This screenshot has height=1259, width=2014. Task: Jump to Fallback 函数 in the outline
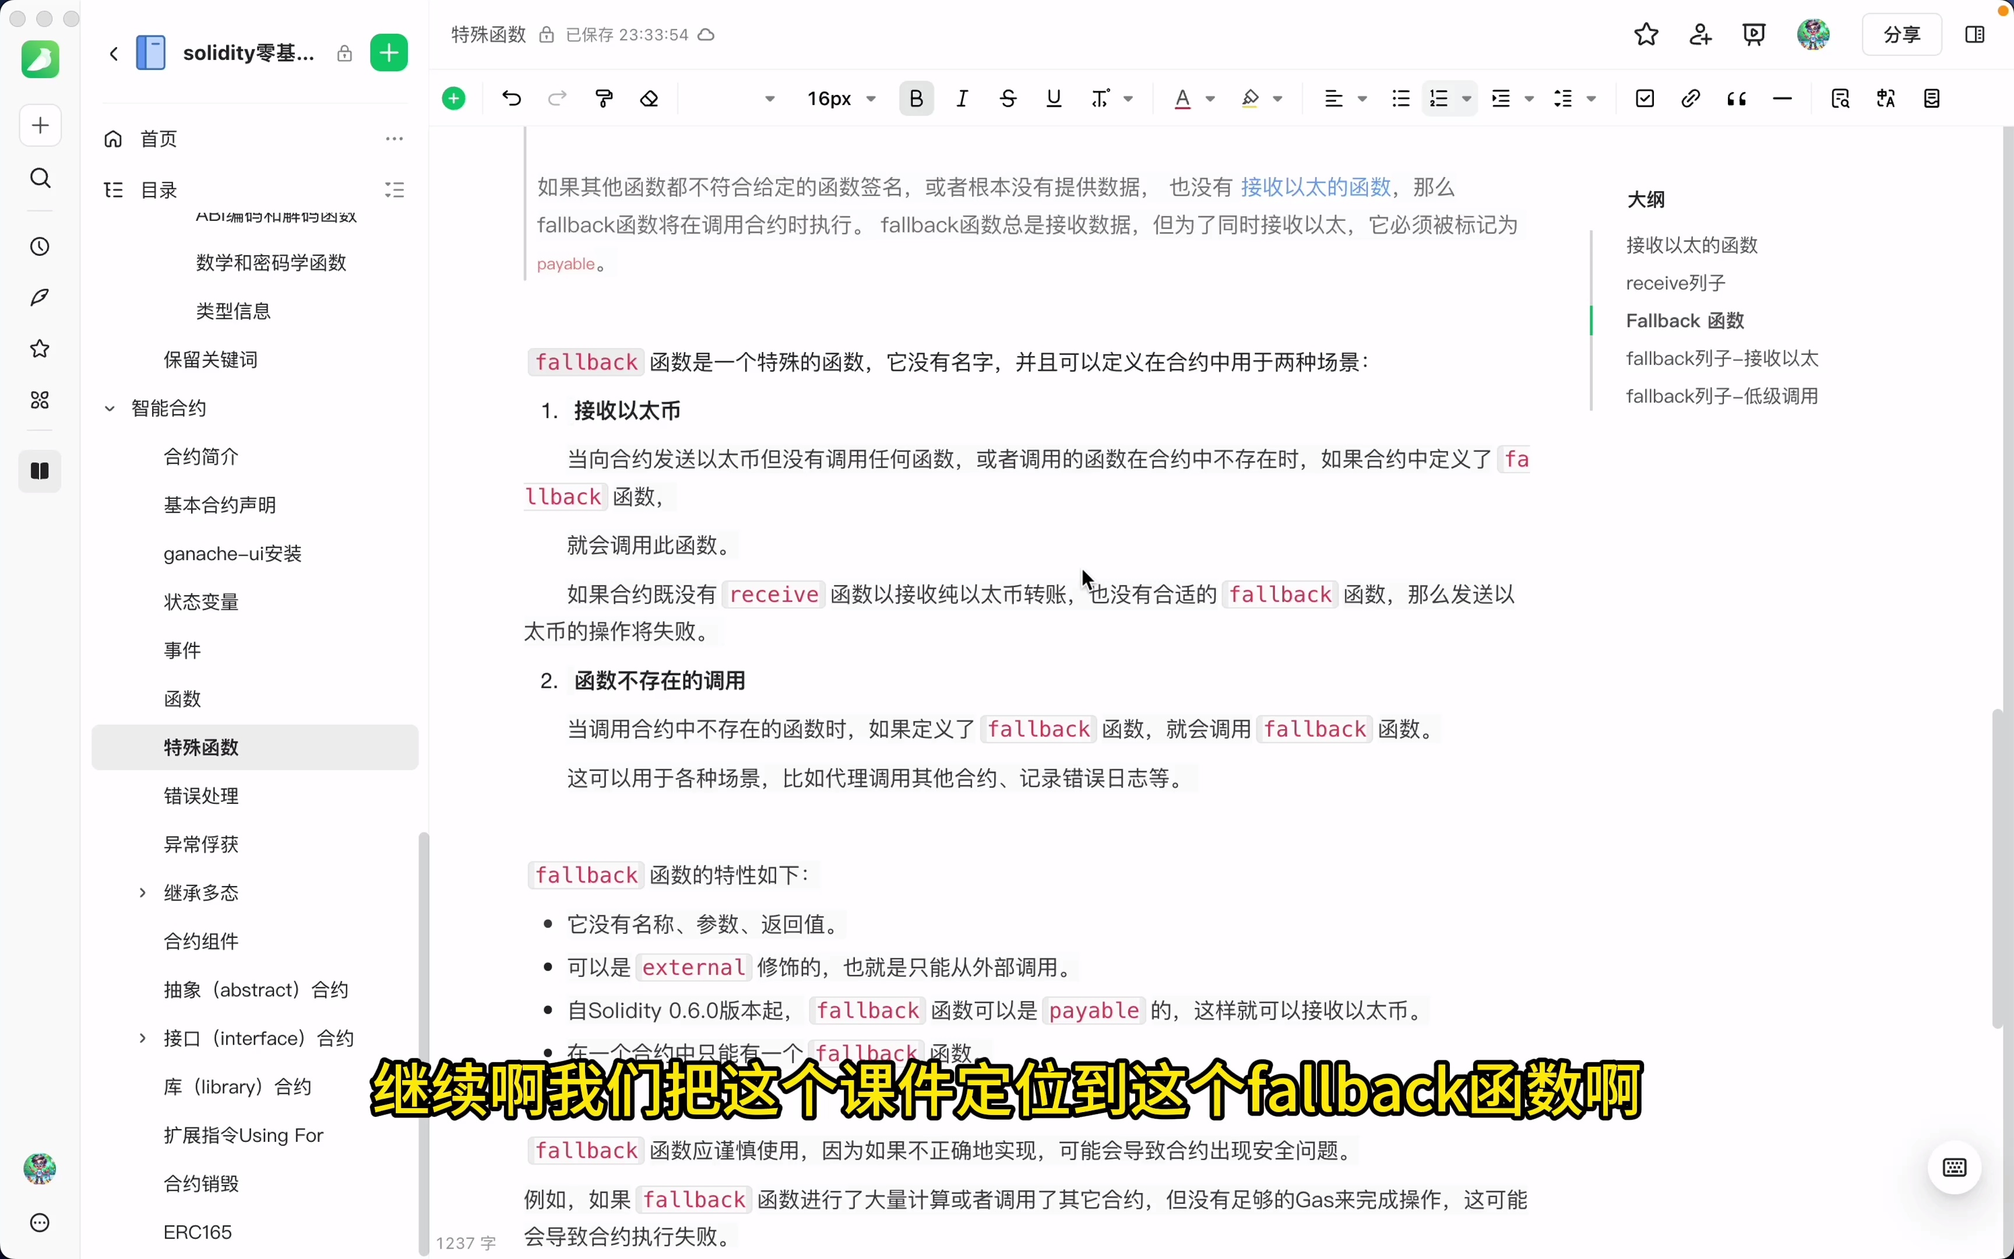tap(1683, 320)
